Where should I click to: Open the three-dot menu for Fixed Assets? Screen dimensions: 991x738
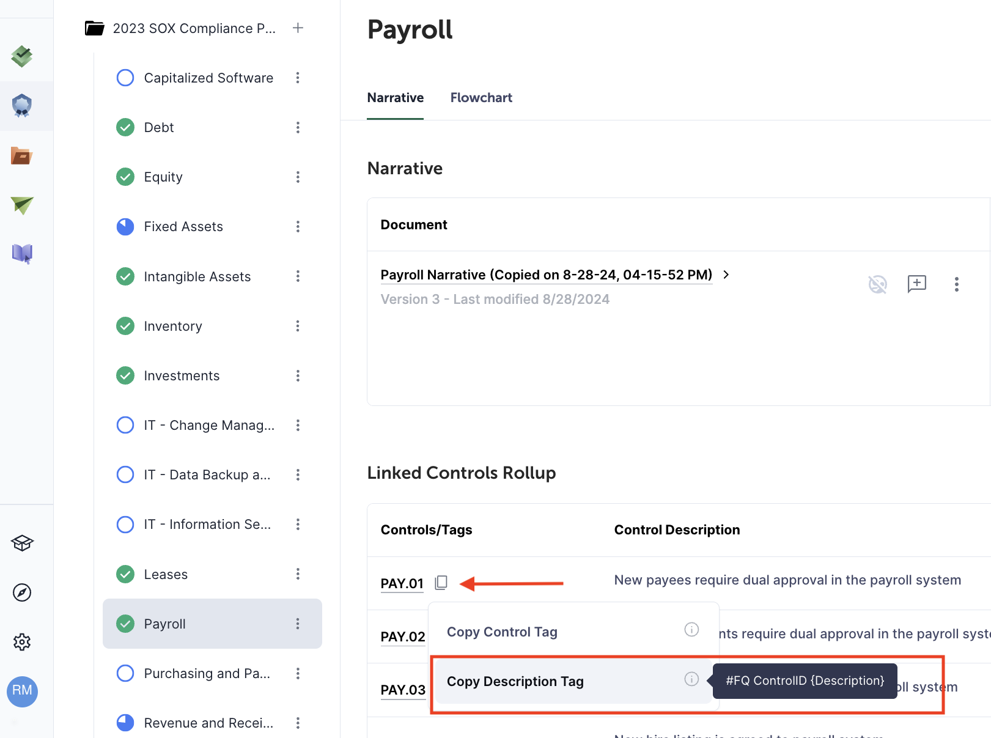coord(298,227)
